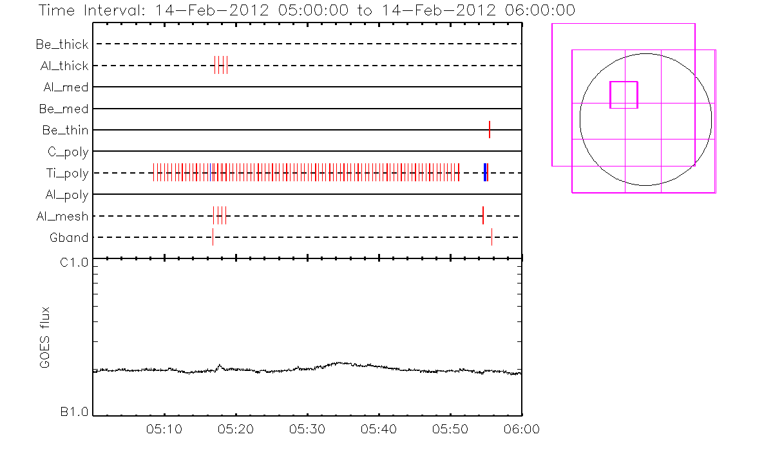Click the Al_thick marker cluster near 05:18
The height and width of the screenshot is (450, 773).
pyautogui.click(x=221, y=66)
